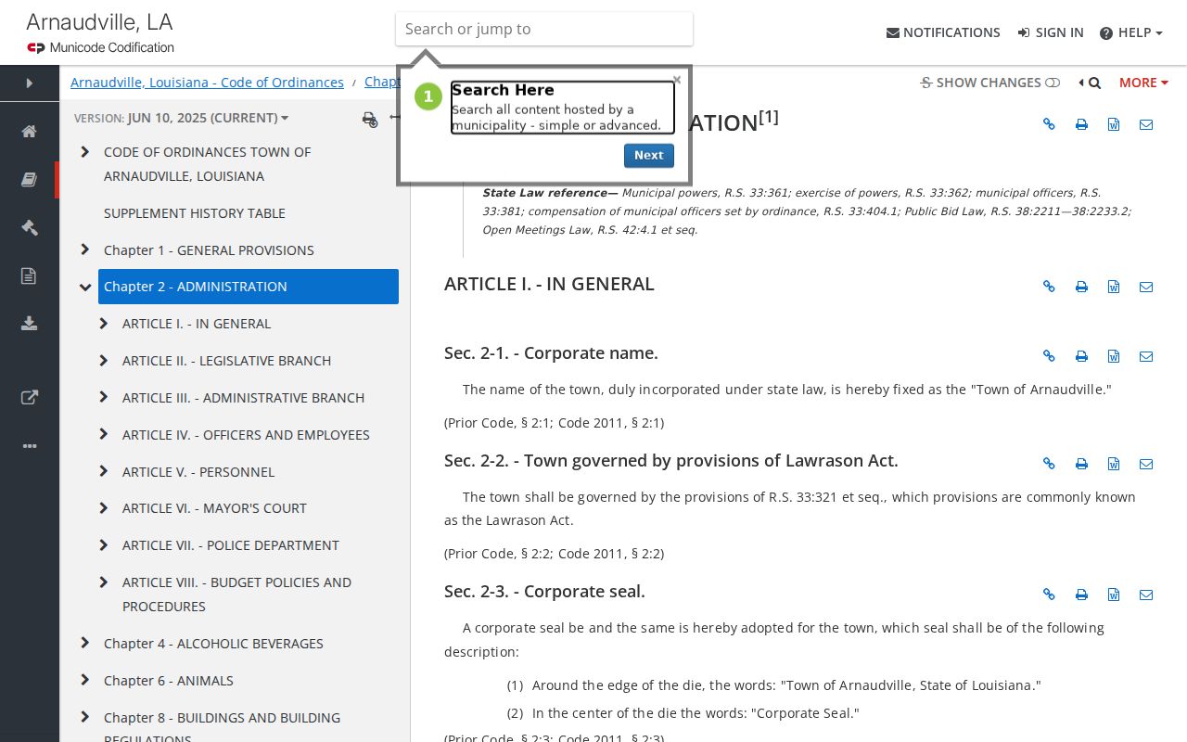
Task: Select Chapter 6 - ANIMALS in tree
Action: pyautogui.click(x=168, y=681)
